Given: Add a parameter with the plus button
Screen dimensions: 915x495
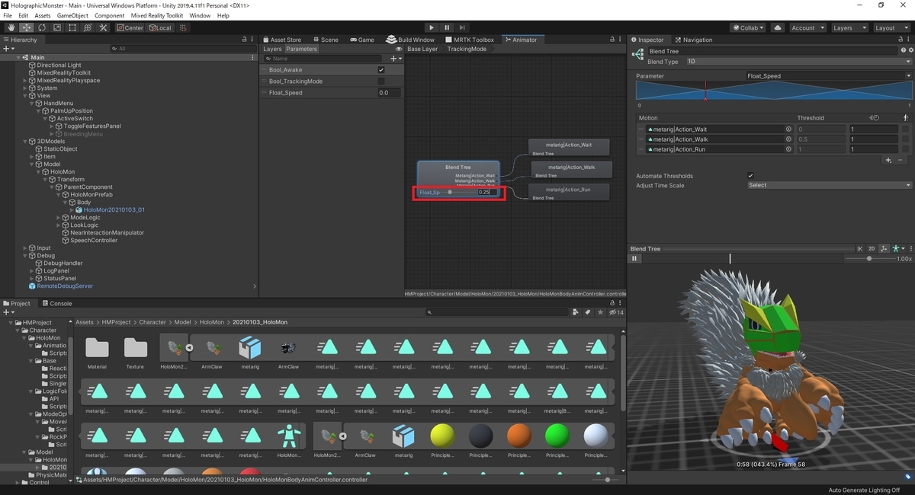Looking at the screenshot, I should 395,59.
